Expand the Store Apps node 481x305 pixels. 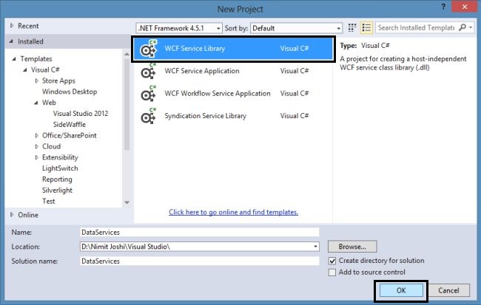36,80
